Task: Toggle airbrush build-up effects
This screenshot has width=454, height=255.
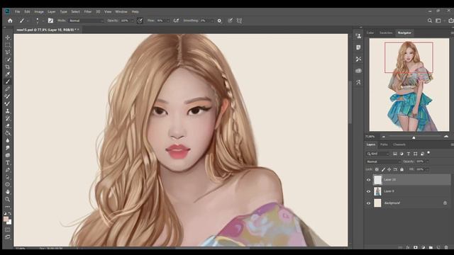Action: pos(176,21)
